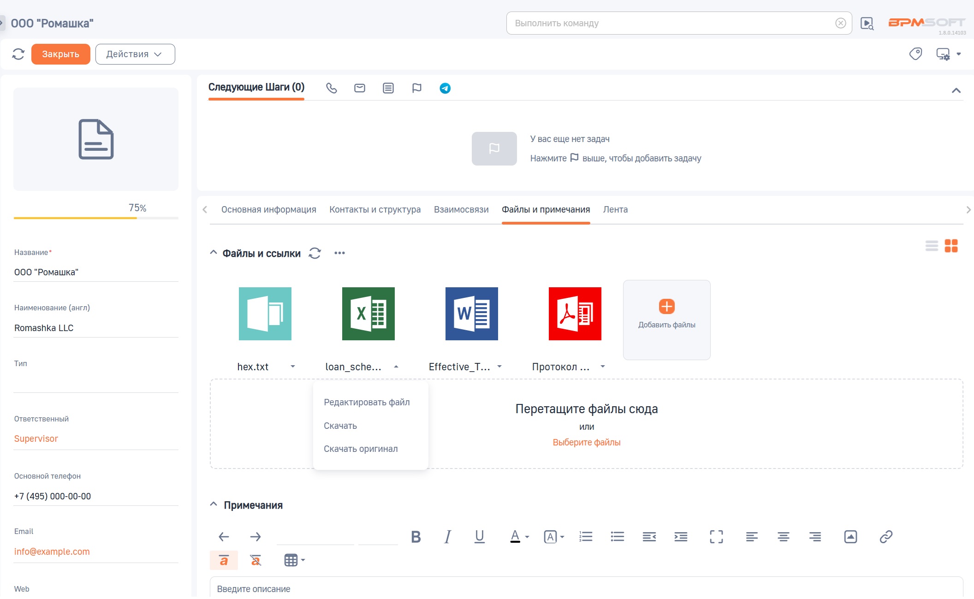Screen dimensions: 974x599
Task: Click the Закрыть button
Action: coord(60,54)
